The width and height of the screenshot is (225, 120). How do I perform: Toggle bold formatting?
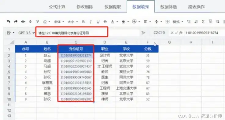click(x=83, y=22)
